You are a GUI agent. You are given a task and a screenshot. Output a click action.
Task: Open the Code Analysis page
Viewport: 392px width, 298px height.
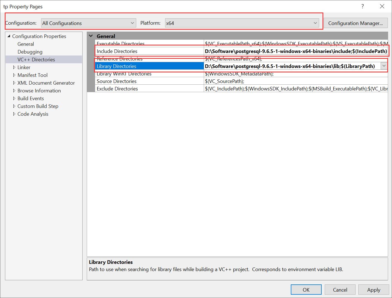tap(33, 114)
